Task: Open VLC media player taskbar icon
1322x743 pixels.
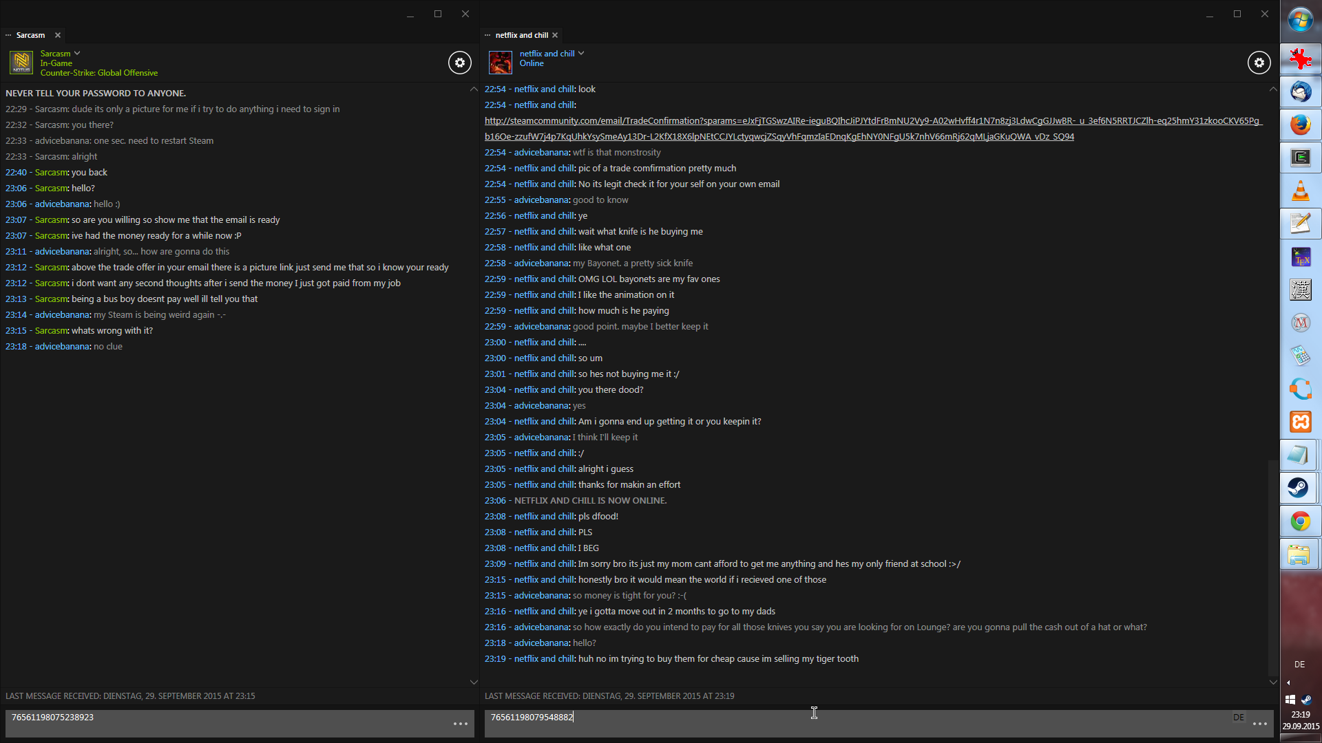Action: click(x=1300, y=191)
